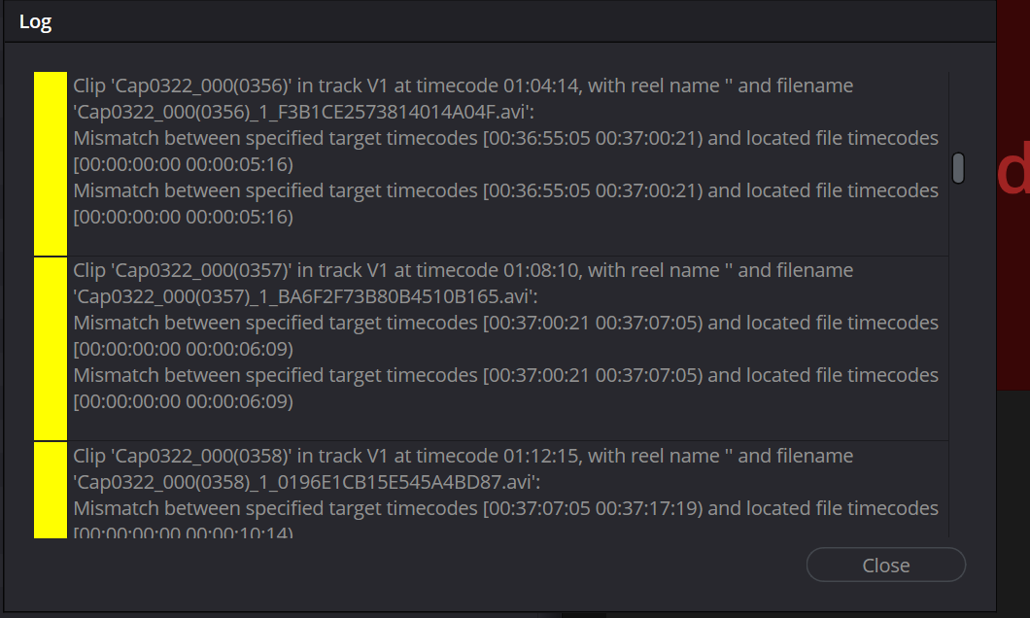Viewport: 1030px width, 618px height.
Task: Click filename line ending BA6F2F73B80B4510B165.avi
Action: point(305,296)
